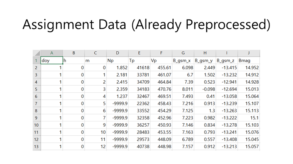Select cell with value 41618
Viewport: 293px width, 164px height.
click(x=139, y=68)
